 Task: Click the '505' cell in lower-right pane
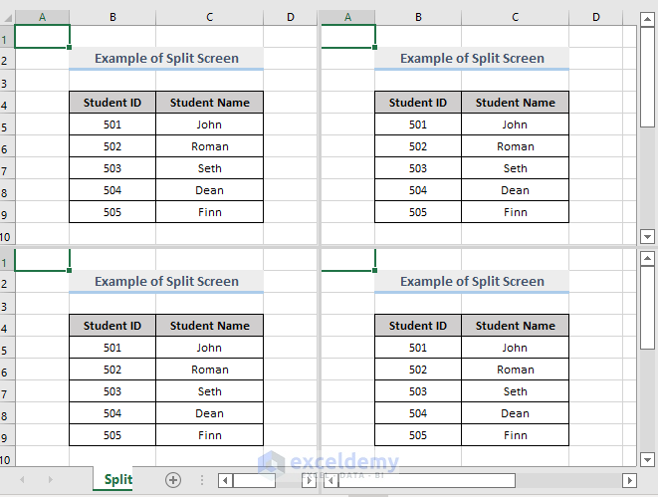tap(418, 435)
